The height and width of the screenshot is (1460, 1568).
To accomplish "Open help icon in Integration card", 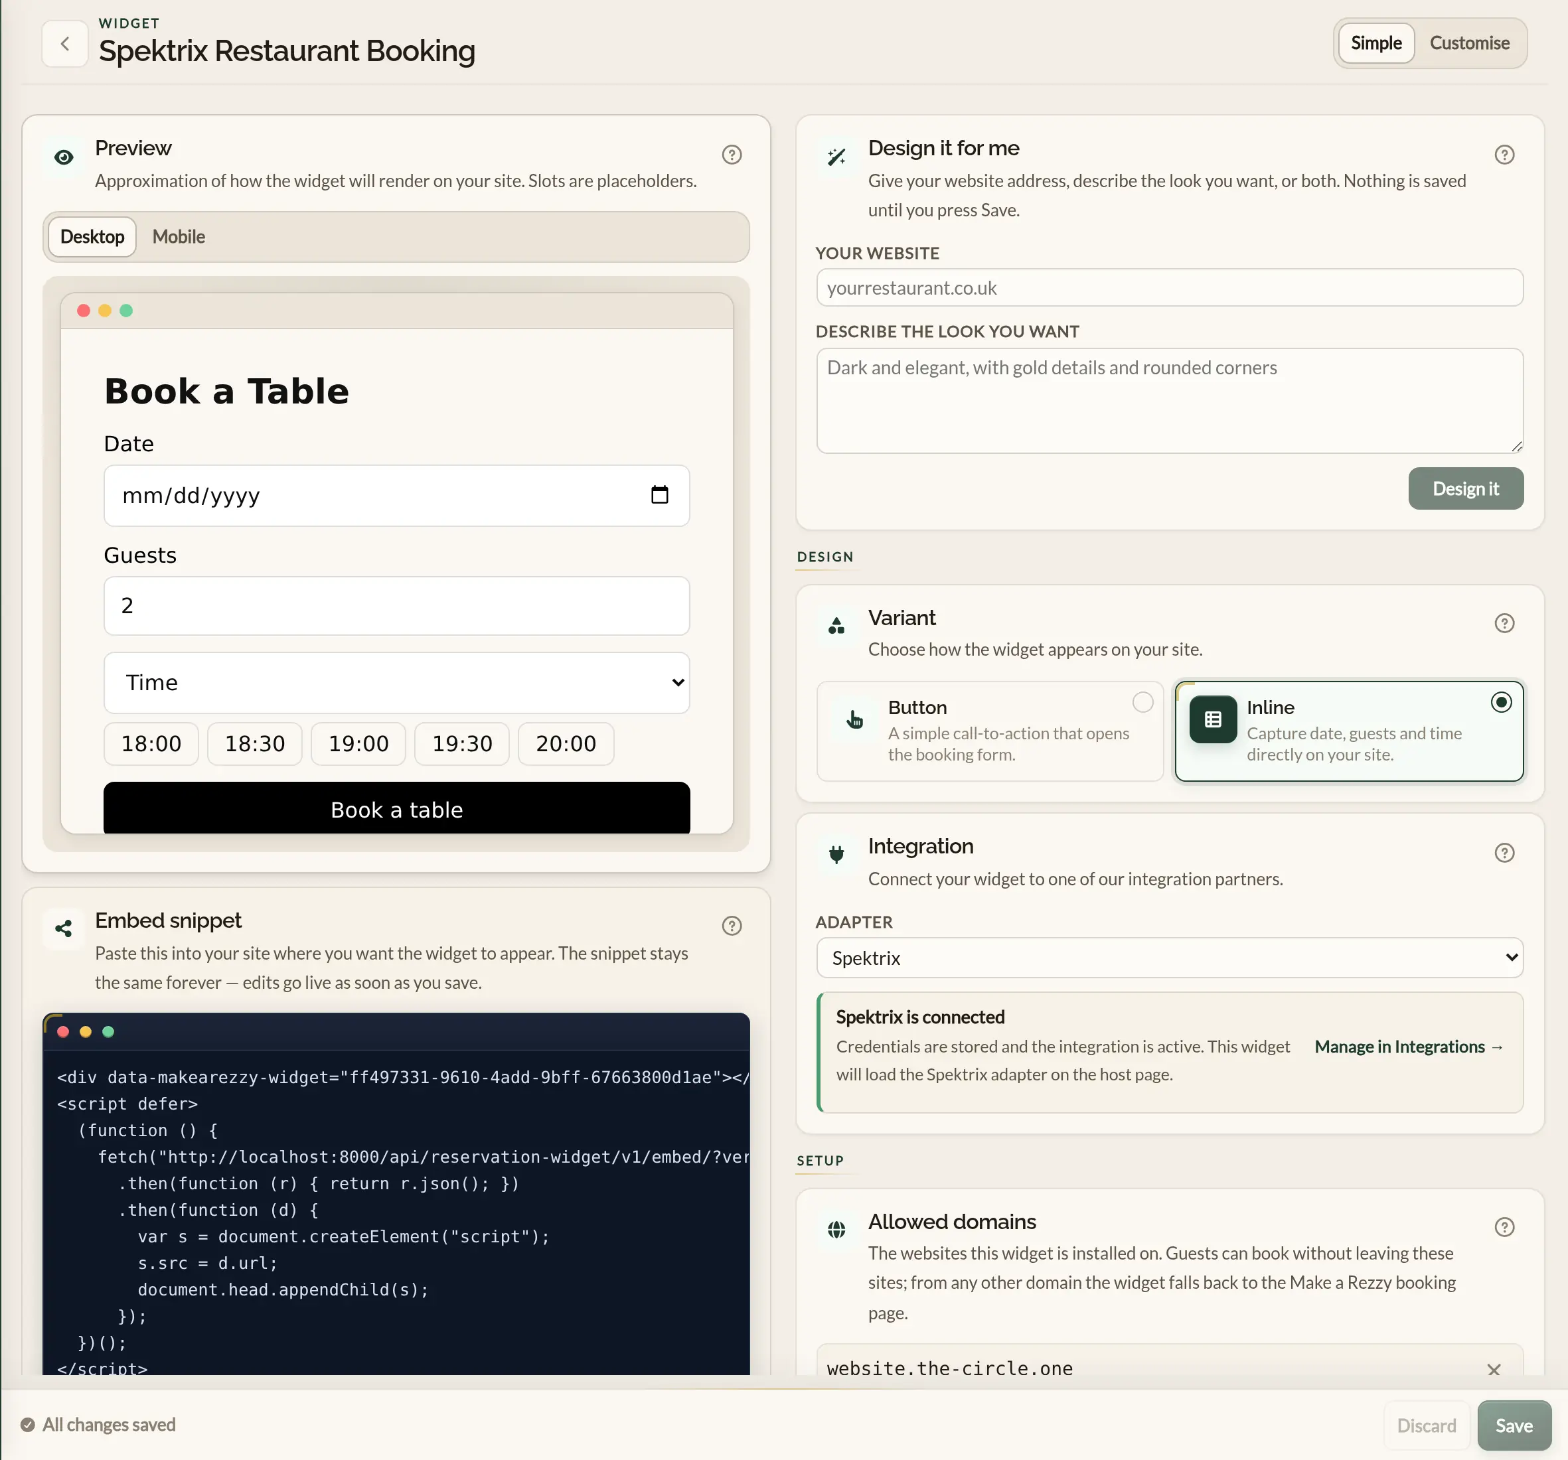I will coord(1504,853).
